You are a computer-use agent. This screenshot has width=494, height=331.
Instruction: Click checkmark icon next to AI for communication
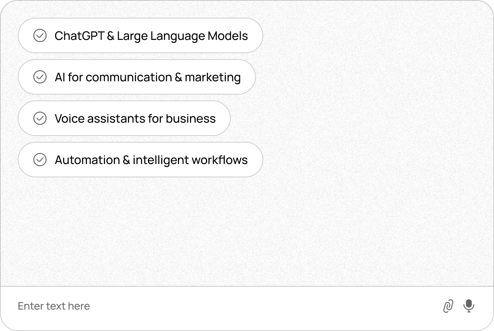[x=40, y=77]
